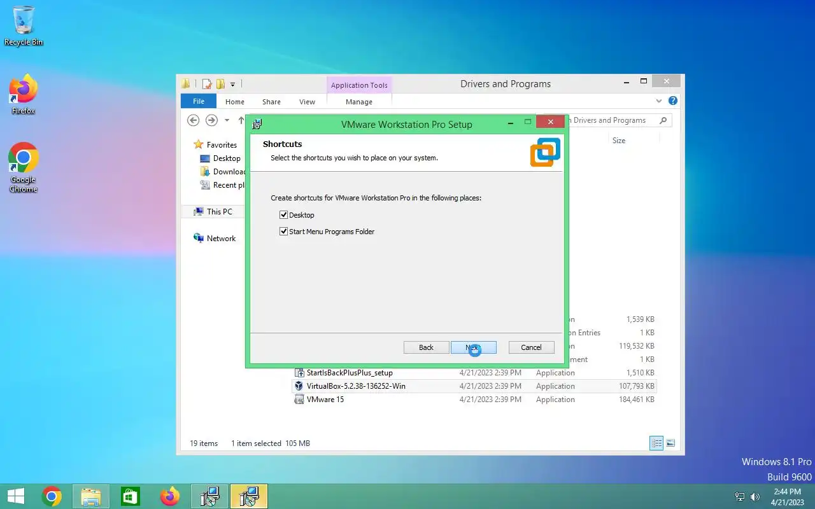The image size is (815, 509).
Task: Click the 119,532 KB size cell
Action: [636, 346]
